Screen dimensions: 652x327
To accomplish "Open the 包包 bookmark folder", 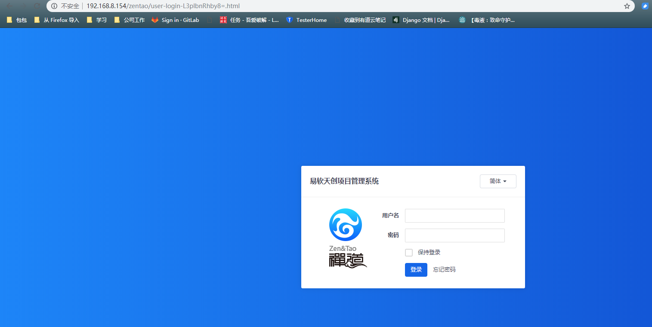I will pos(17,20).
